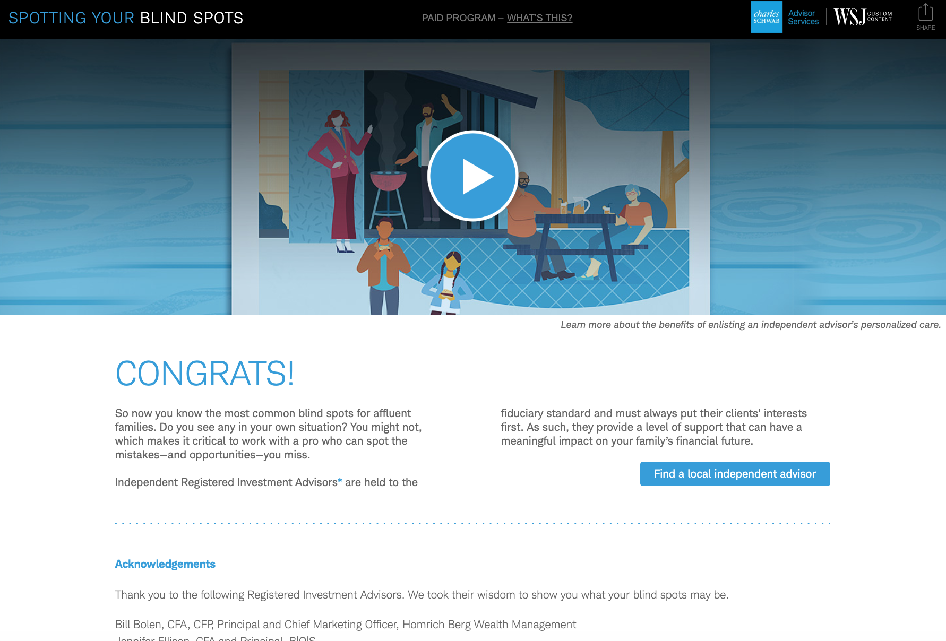Screen dimensions: 946x641
Task: Click the Share icon in the header
Action: pyautogui.click(x=925, y=17)
